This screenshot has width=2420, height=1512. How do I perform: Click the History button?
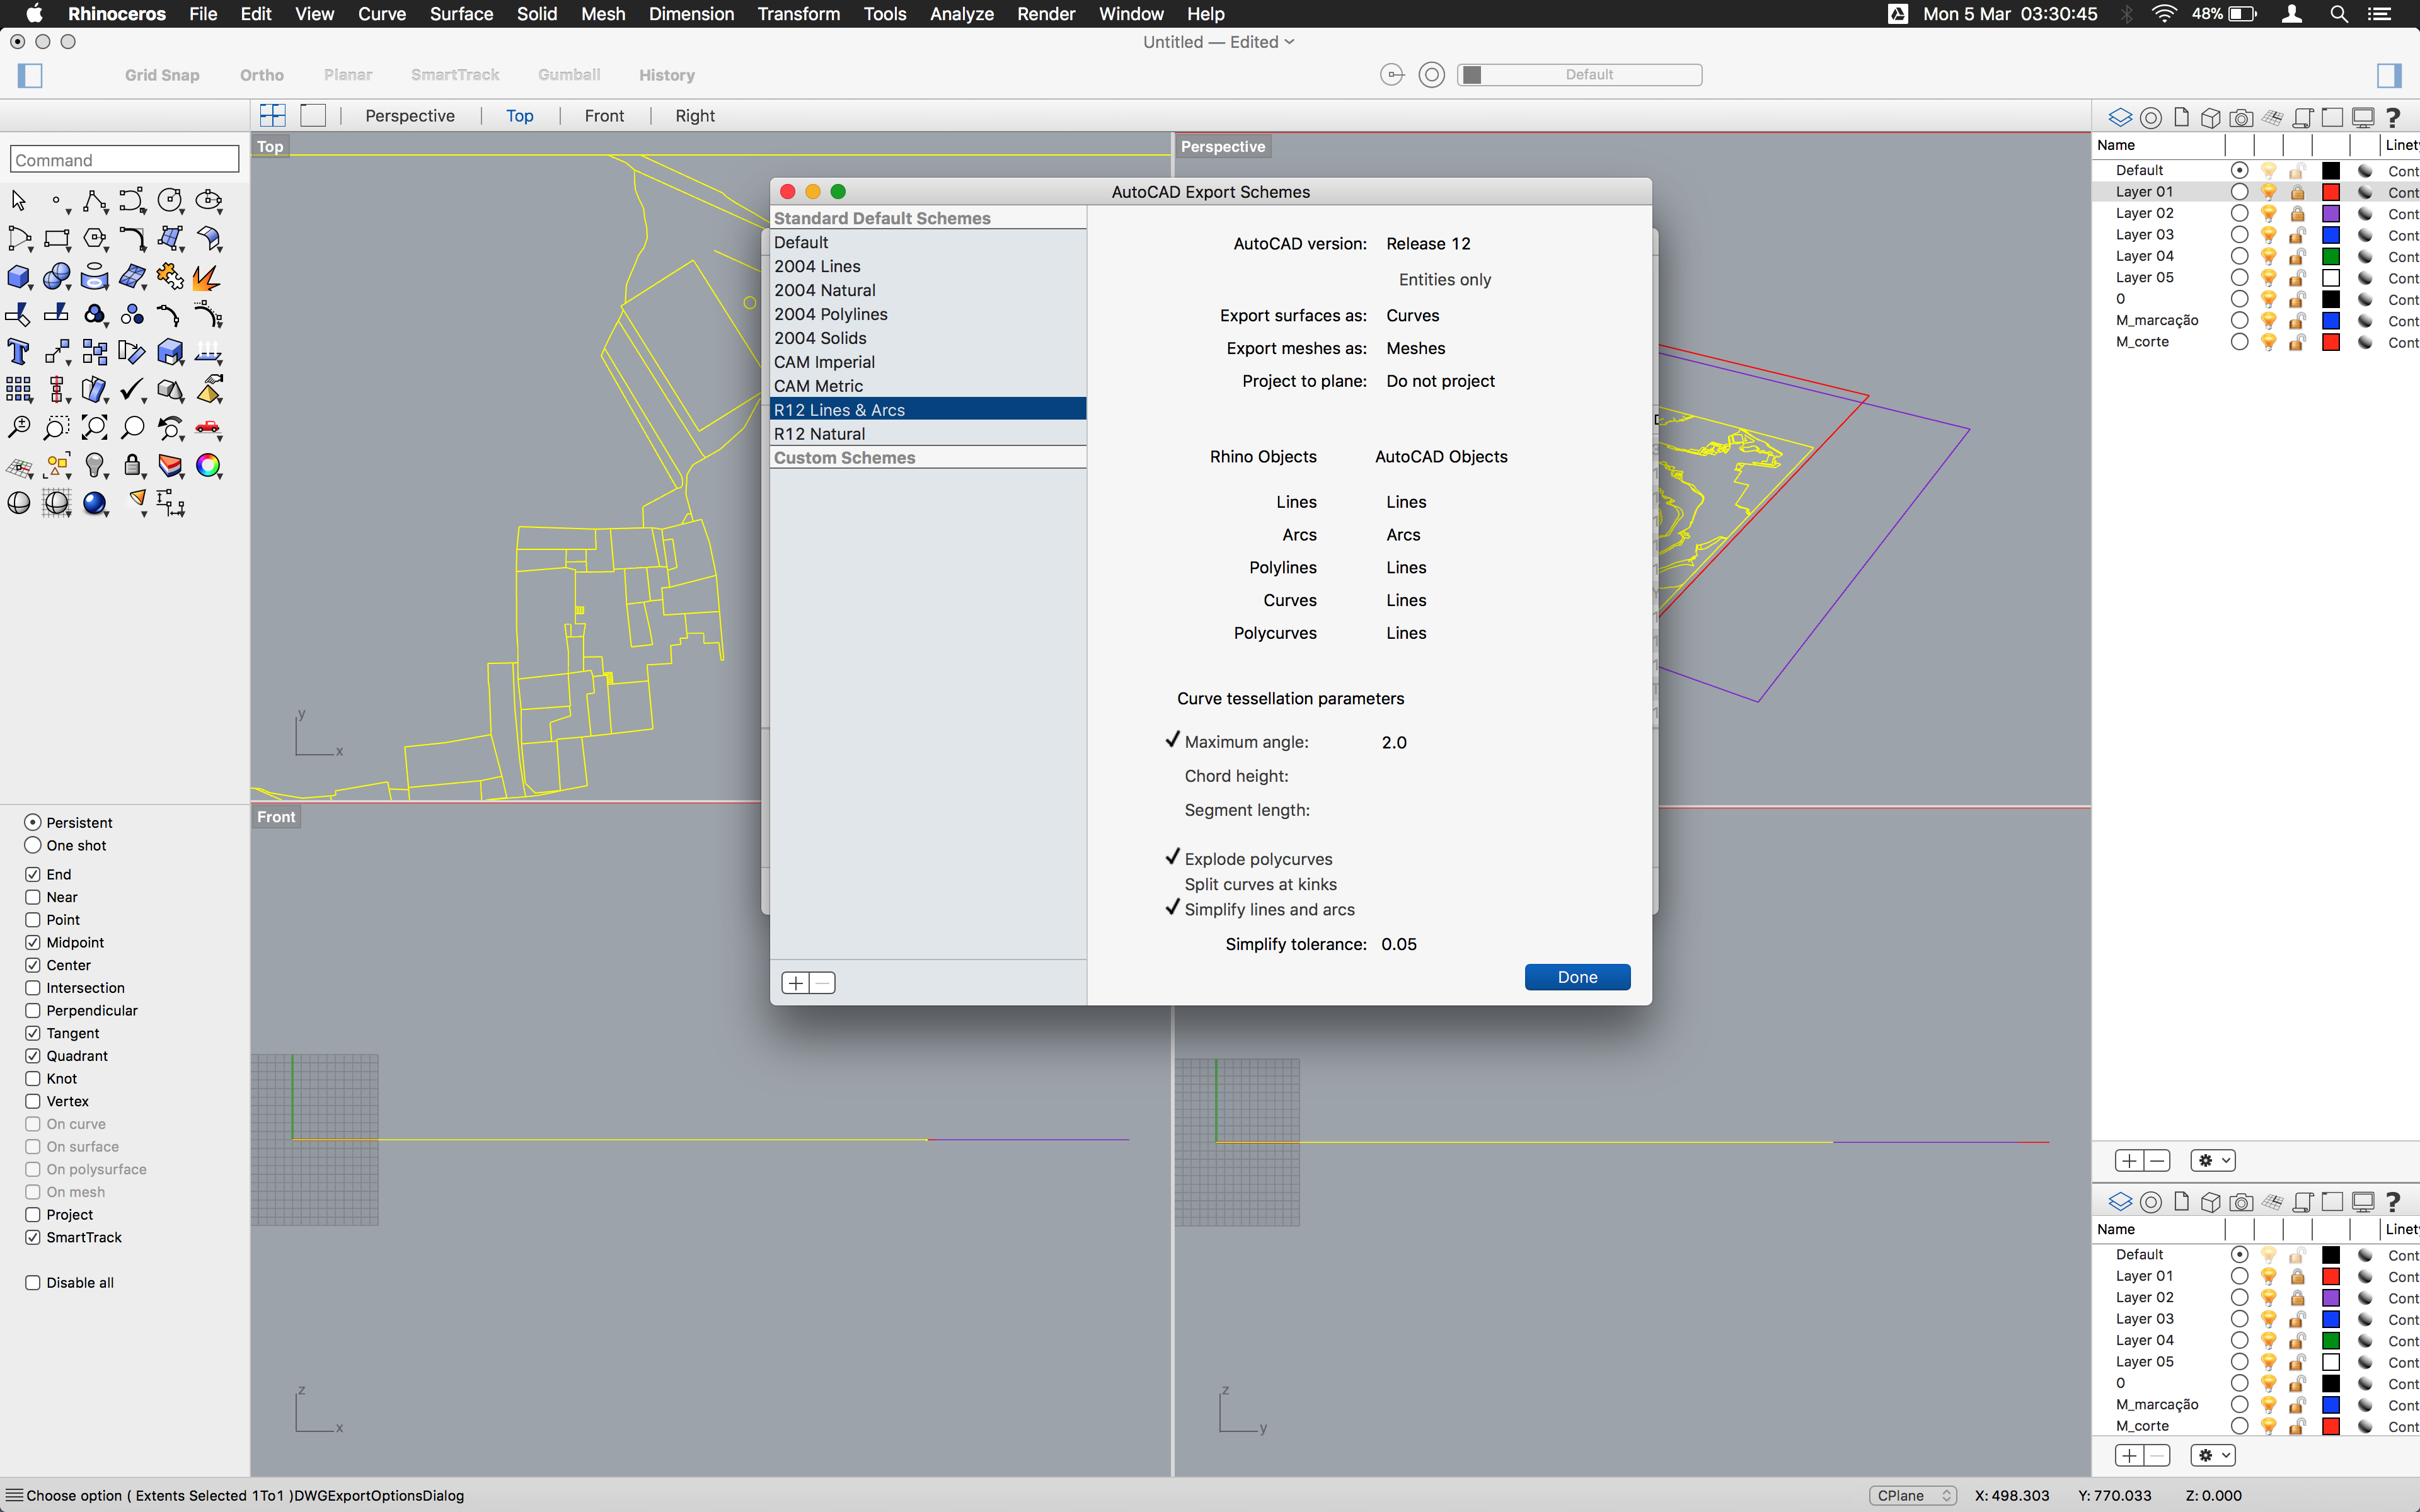667,75
